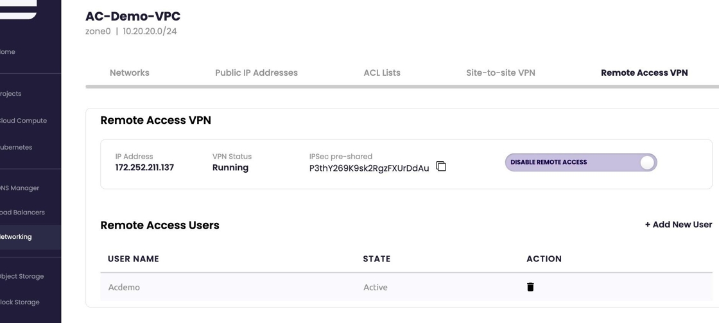Navigate to Cloud Compute section
Viewport: 719px width, 323px height.
coord(23,121)
